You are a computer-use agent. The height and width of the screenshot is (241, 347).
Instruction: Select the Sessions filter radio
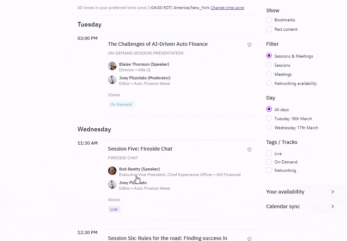point(269,65)
